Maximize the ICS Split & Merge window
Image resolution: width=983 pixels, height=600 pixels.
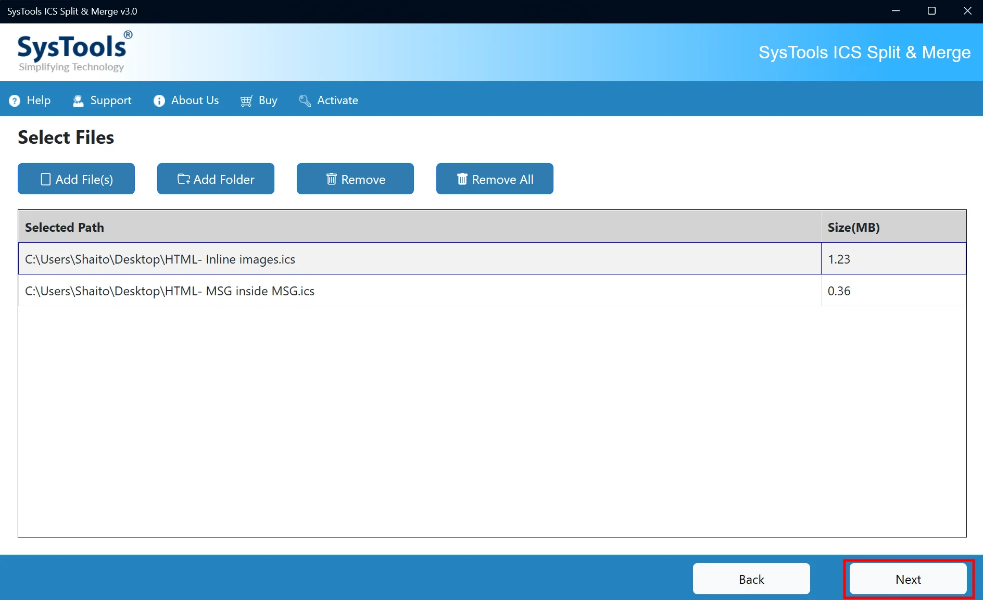pyautogui.click(x=931, y=11)
